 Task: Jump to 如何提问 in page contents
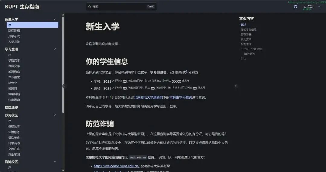249,54
